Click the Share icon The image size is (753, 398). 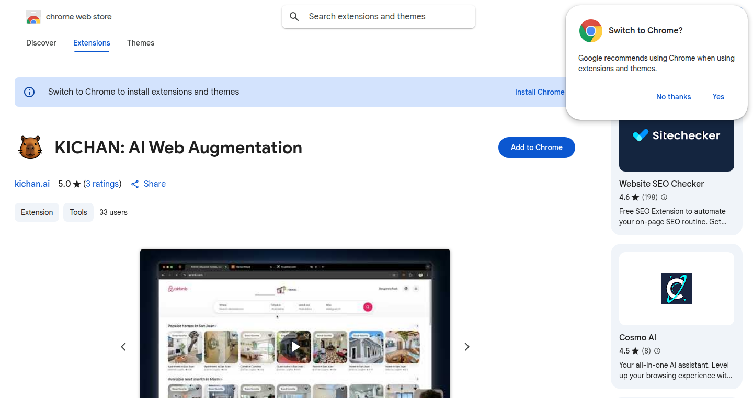135,184
